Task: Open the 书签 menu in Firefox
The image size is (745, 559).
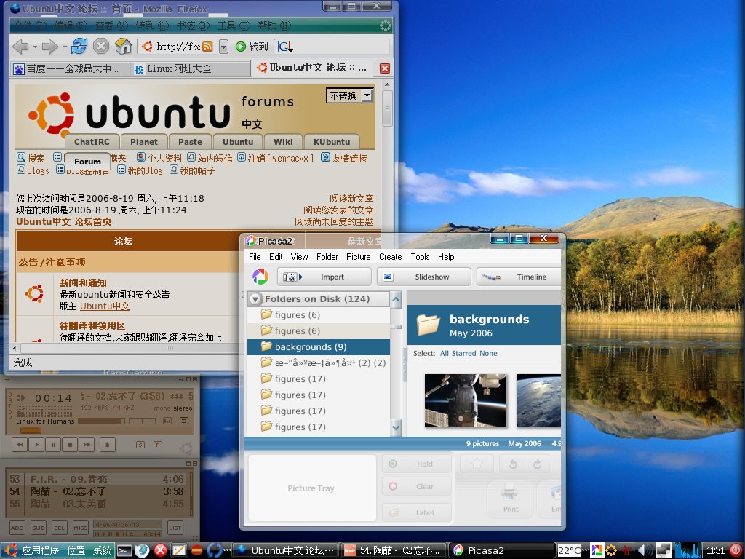Action: tap(193, 25)
